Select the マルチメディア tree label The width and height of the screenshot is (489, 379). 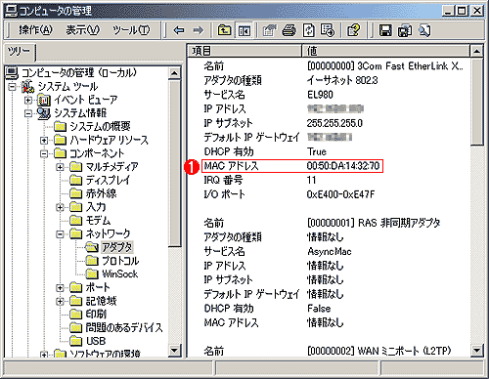(111, 167)
